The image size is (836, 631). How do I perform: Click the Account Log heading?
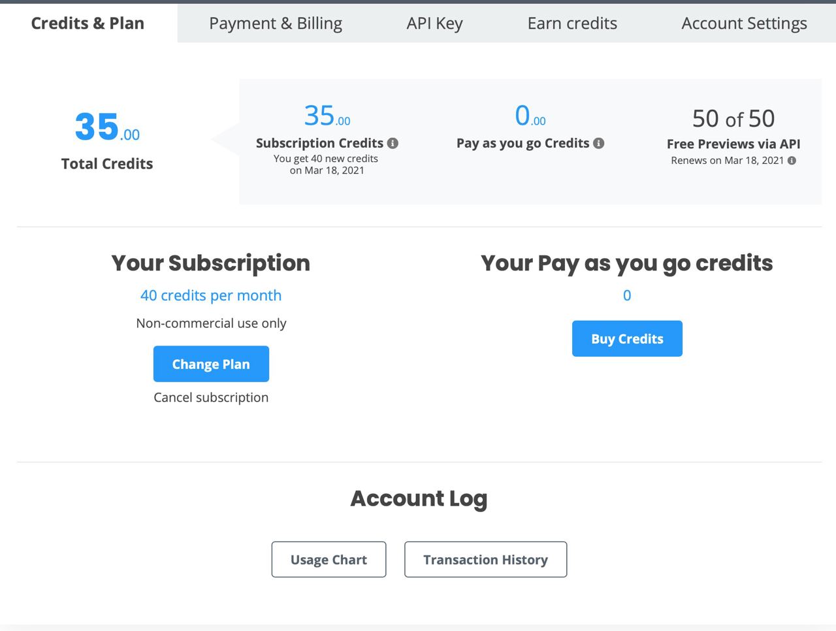click(419, 498)
